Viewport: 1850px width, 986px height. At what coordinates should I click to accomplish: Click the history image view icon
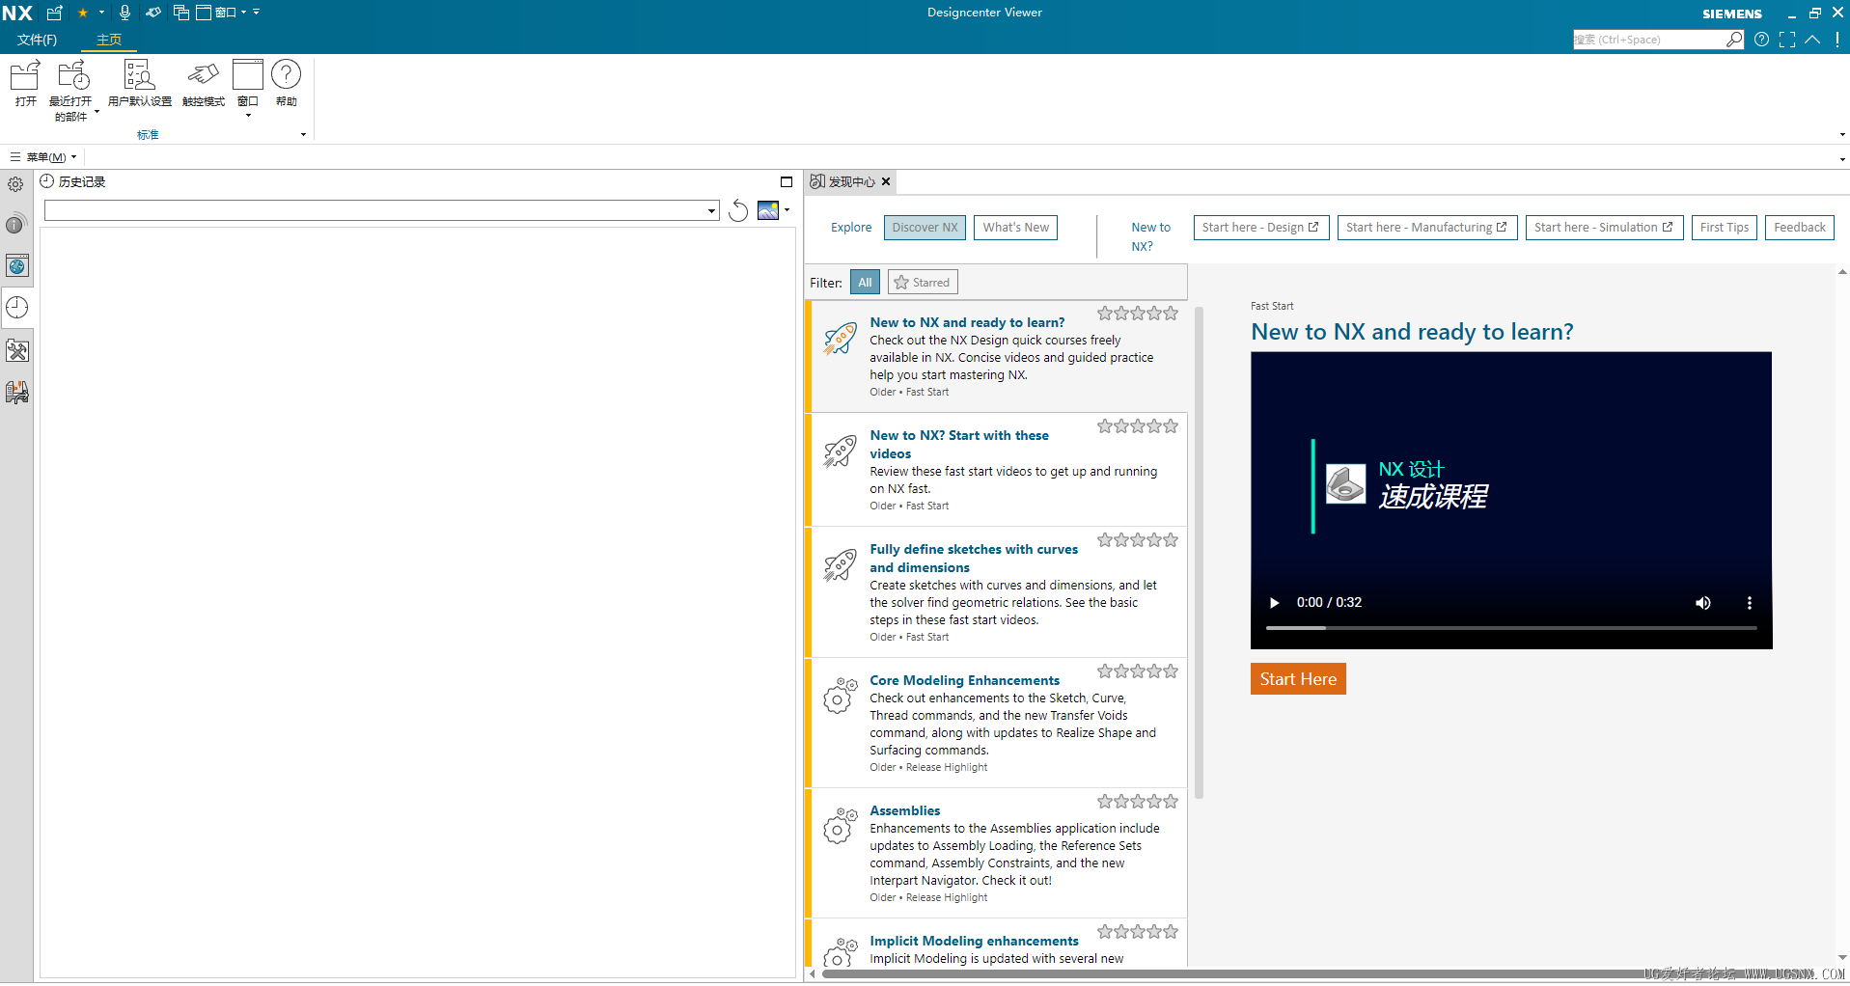click(x=768, y=210)
